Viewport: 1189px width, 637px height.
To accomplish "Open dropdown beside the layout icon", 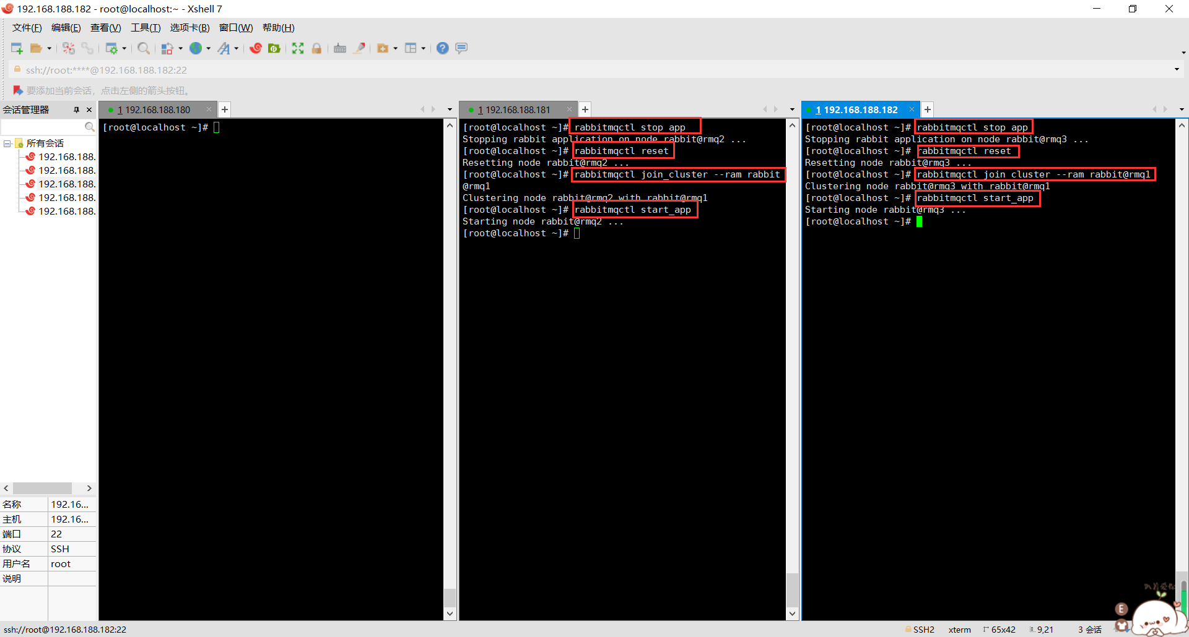I will click(x=423, y=49).
